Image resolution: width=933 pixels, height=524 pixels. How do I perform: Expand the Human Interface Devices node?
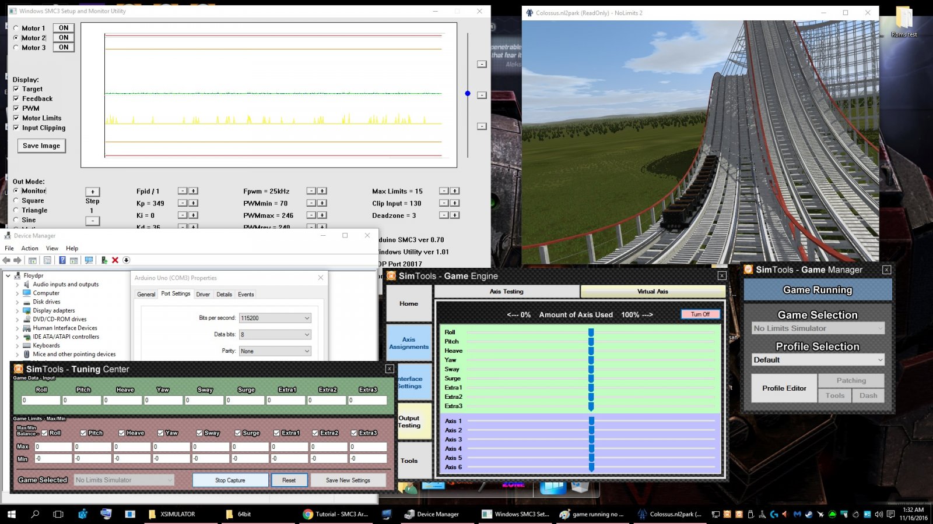[x=17, y=328]
